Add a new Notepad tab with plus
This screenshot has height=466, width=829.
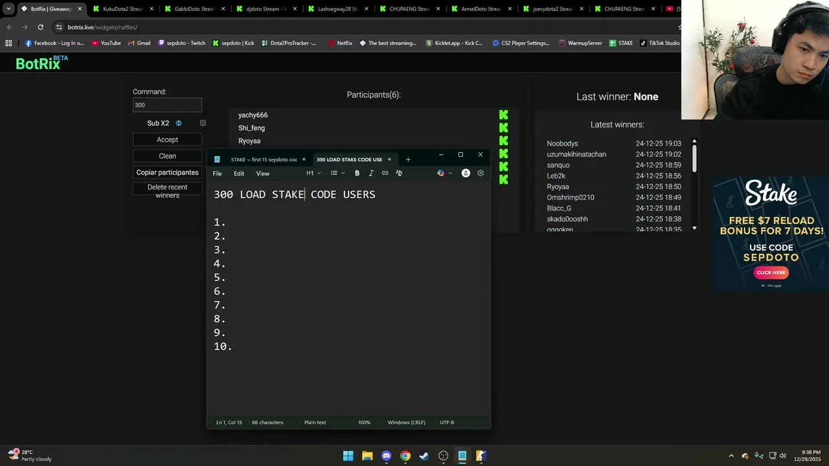pyautogui.click(x=408, y=159)
